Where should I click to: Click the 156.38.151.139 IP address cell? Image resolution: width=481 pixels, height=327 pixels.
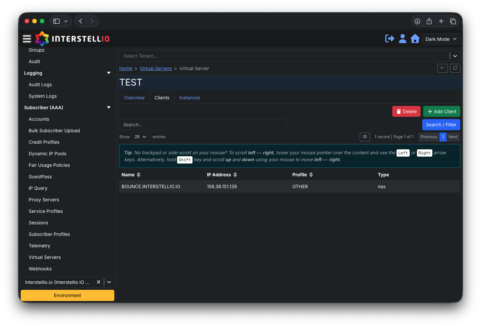click(222, 187)
